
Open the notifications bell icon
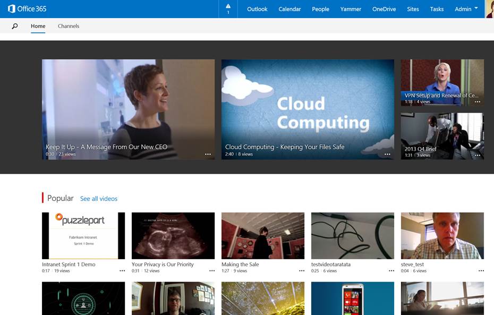[228, 9]
